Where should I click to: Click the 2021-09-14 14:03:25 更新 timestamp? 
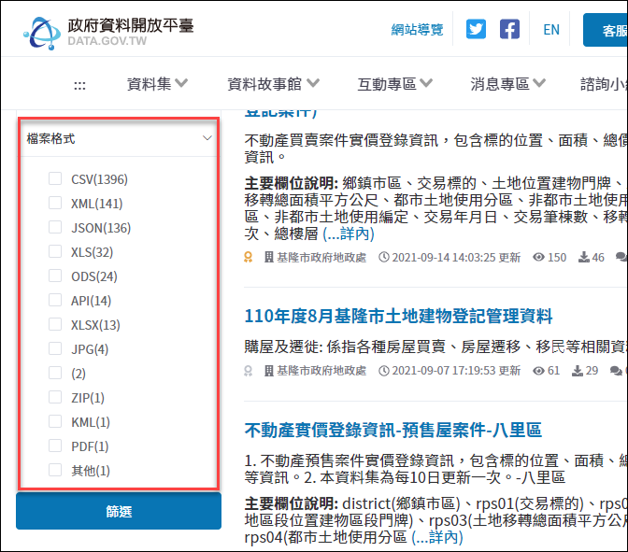click(x=456, y=258)
